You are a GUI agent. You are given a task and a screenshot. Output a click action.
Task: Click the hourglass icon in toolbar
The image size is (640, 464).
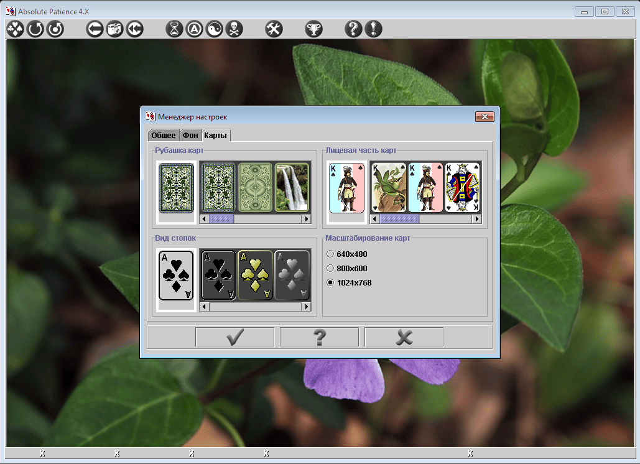tap(175, 29)
